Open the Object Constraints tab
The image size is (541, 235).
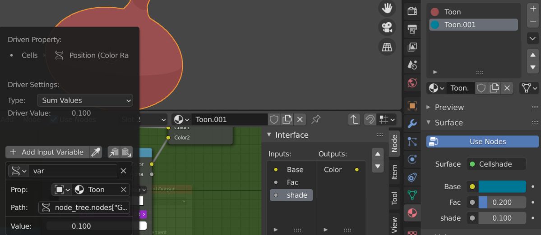tap(412, 177)
